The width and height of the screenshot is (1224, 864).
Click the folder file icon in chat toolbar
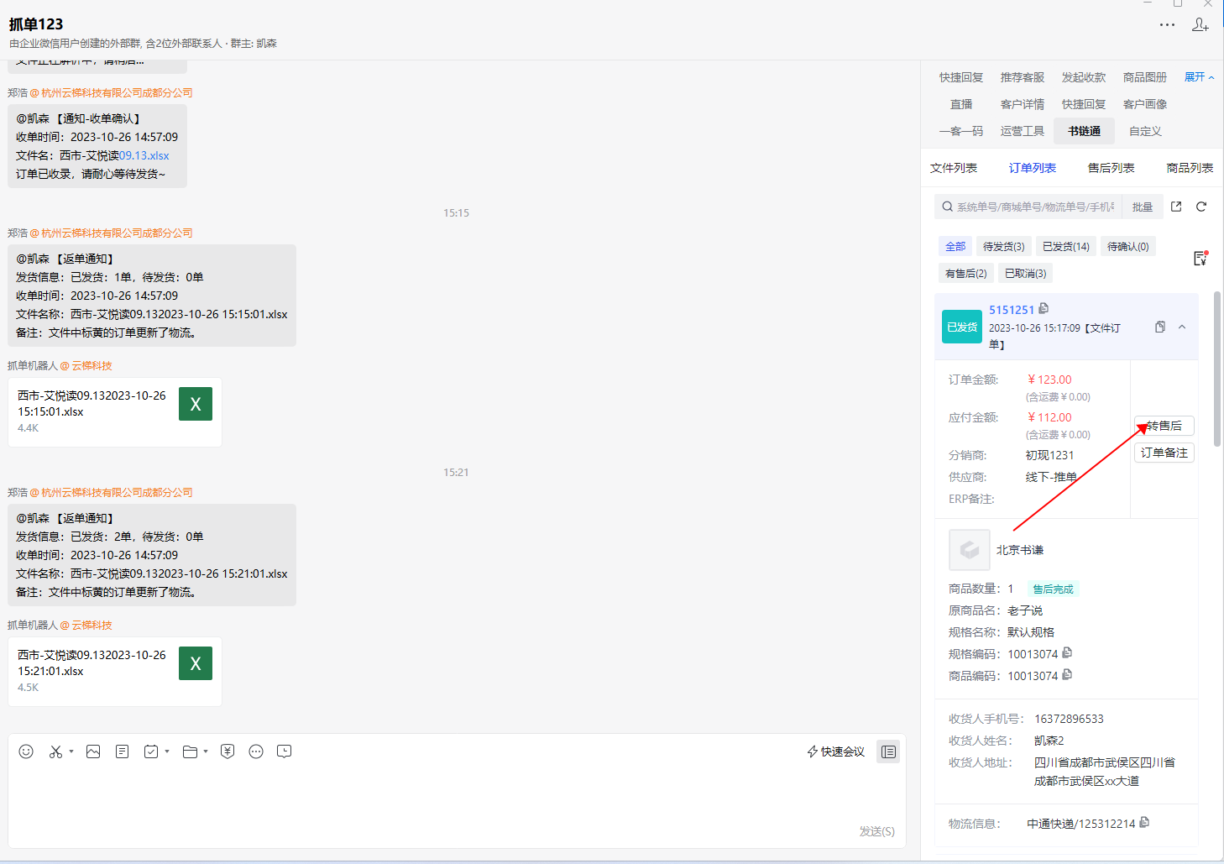(x=190, y=751)
